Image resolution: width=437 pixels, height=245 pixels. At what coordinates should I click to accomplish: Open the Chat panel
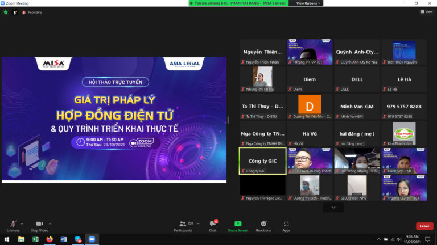[212, 225]
